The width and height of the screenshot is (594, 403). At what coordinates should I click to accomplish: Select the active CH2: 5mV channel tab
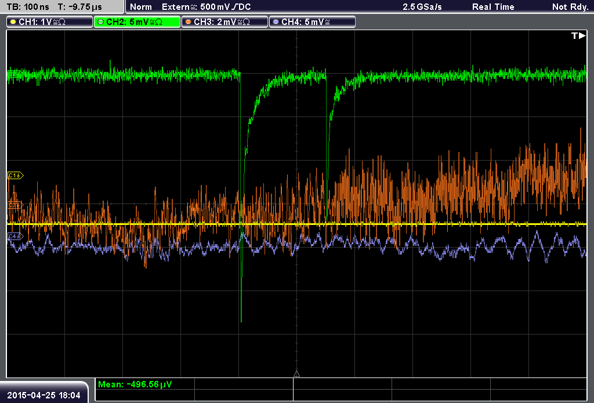coord(137,22)
